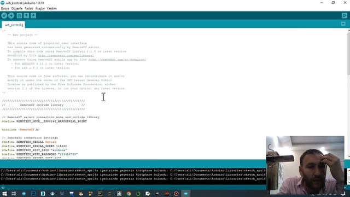Click the REMOTEXY_SERIAL_SPEED 115200 line
The height and width of the screenshot is (197, 350).
[x=34, y=146]
